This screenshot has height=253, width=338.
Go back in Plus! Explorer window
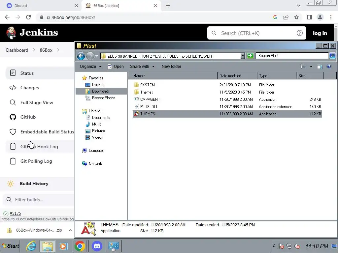(x=81, y=56)
